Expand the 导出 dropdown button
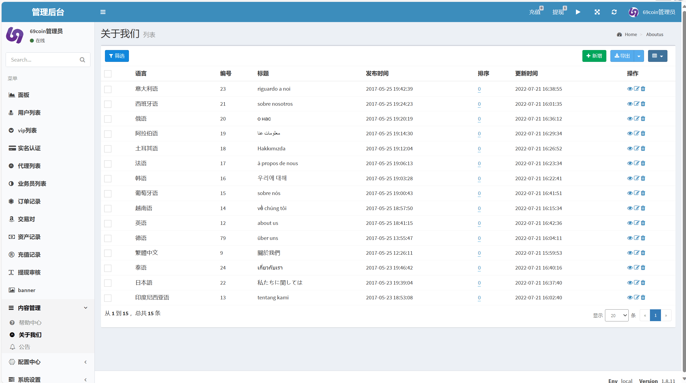Image resolution: width=686 pixels, height=383 pixels. pos(638,56)
